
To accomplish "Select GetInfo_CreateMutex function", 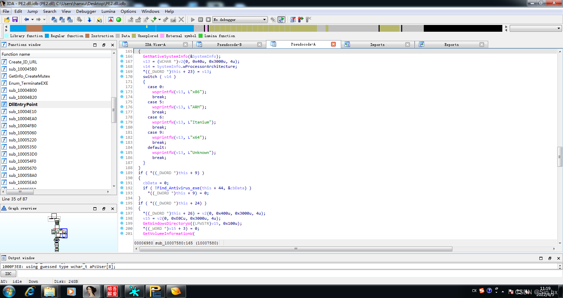I will click(x=29, y=76).
